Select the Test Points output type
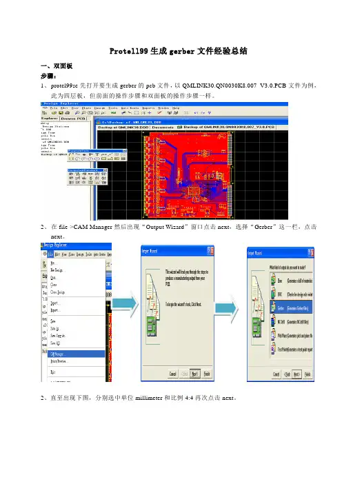 tap(292, 350)
